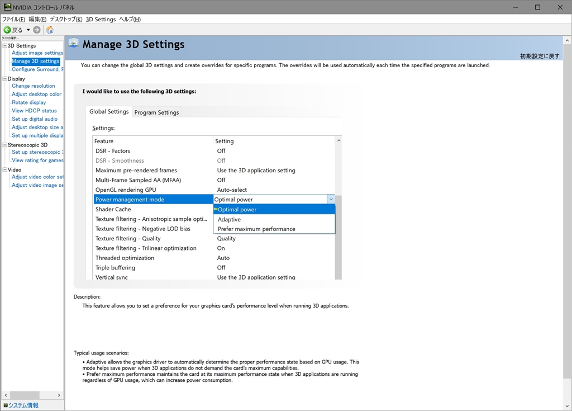
Task: Open Adjust desktop color settings
Action: [36, 95]
